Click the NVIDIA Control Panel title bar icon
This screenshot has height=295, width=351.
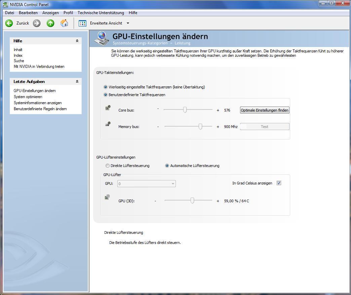[x=5, y=4]
